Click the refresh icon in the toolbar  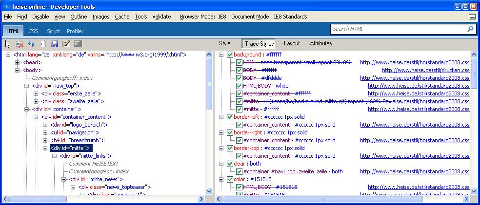tap(31, 44)
